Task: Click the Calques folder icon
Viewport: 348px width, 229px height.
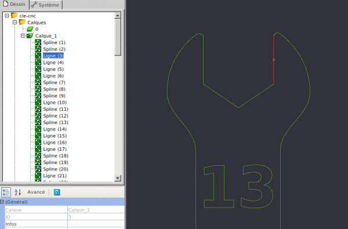Action: tap(22, 22)
